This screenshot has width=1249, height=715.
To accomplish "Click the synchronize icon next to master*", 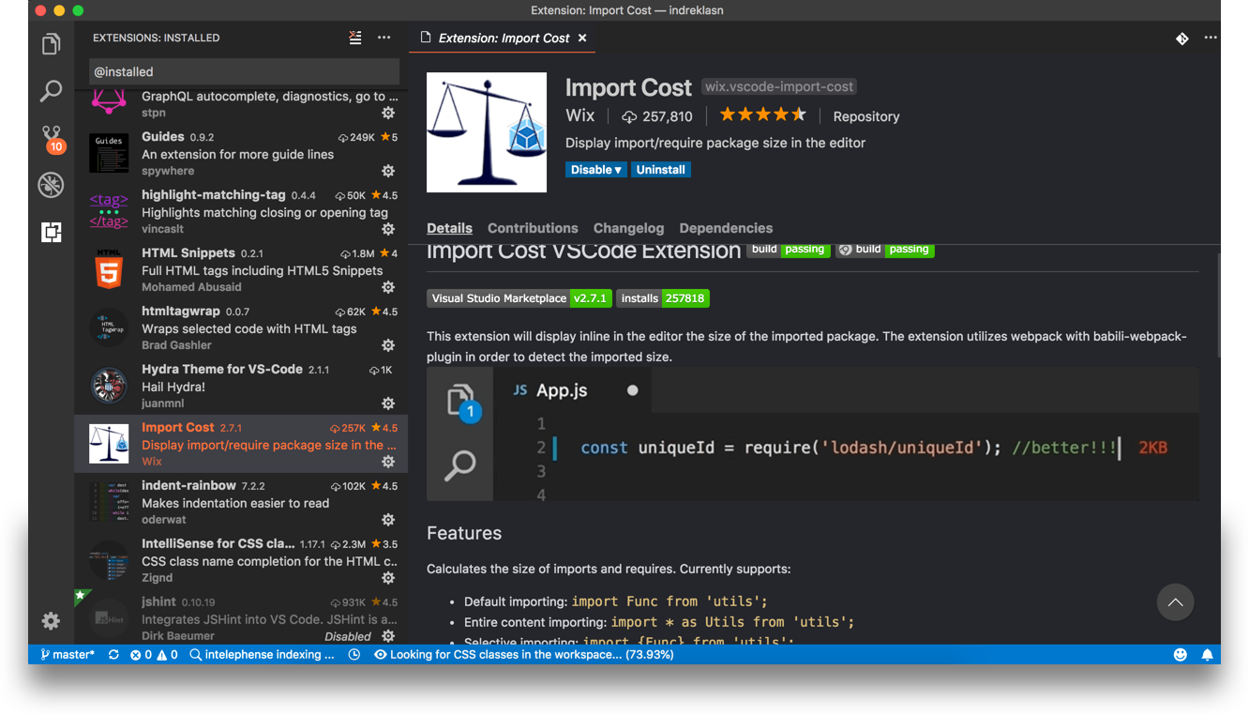I will 113,654.
